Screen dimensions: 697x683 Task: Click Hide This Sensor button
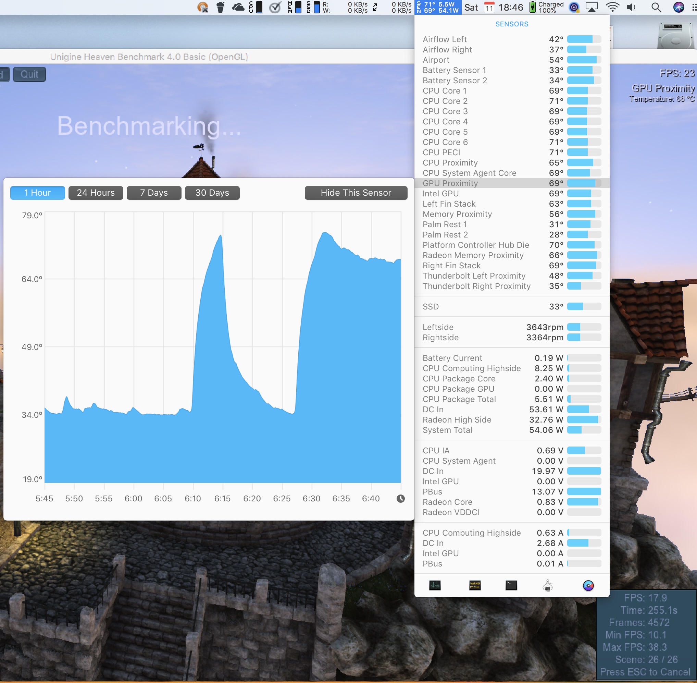(356, 193)
